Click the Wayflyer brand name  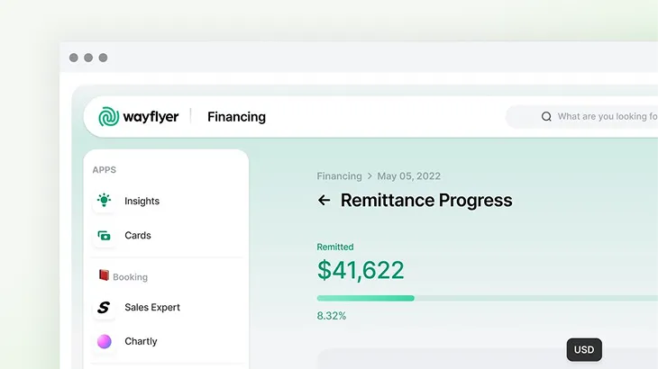click(151, 117)
